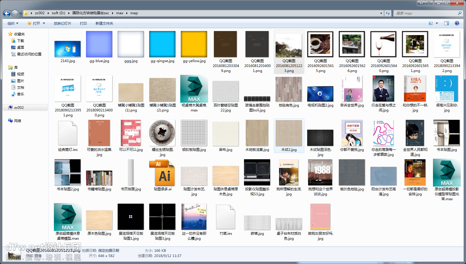The image size is (466, 264).
Task: Open the help icon
Action: [x=457, y=23]
